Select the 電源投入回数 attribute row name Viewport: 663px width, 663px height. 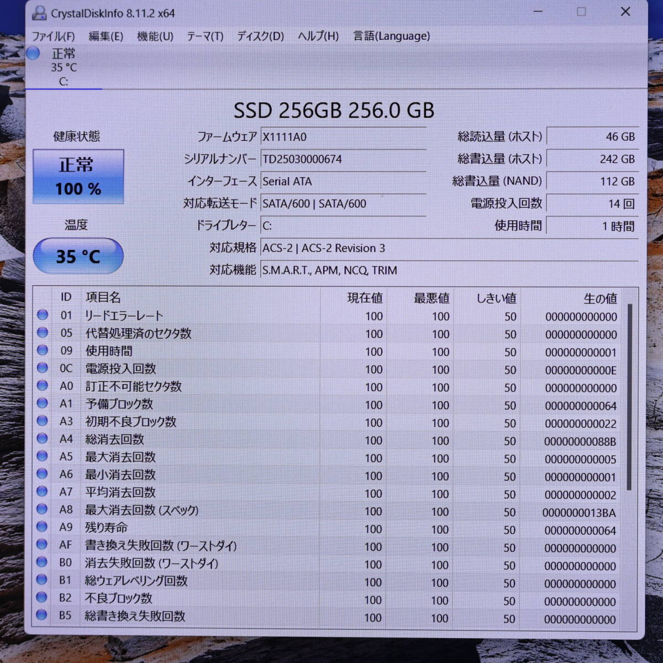[x=120, y=369]
